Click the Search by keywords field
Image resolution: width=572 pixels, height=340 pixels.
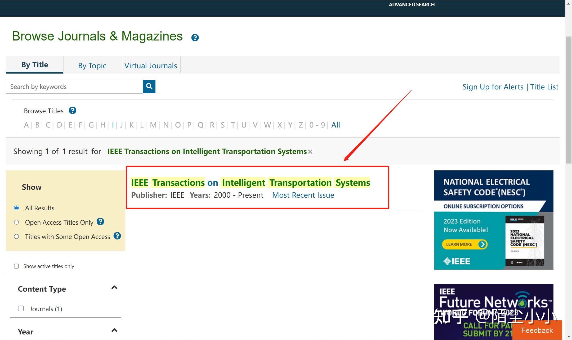coord(74,87)
